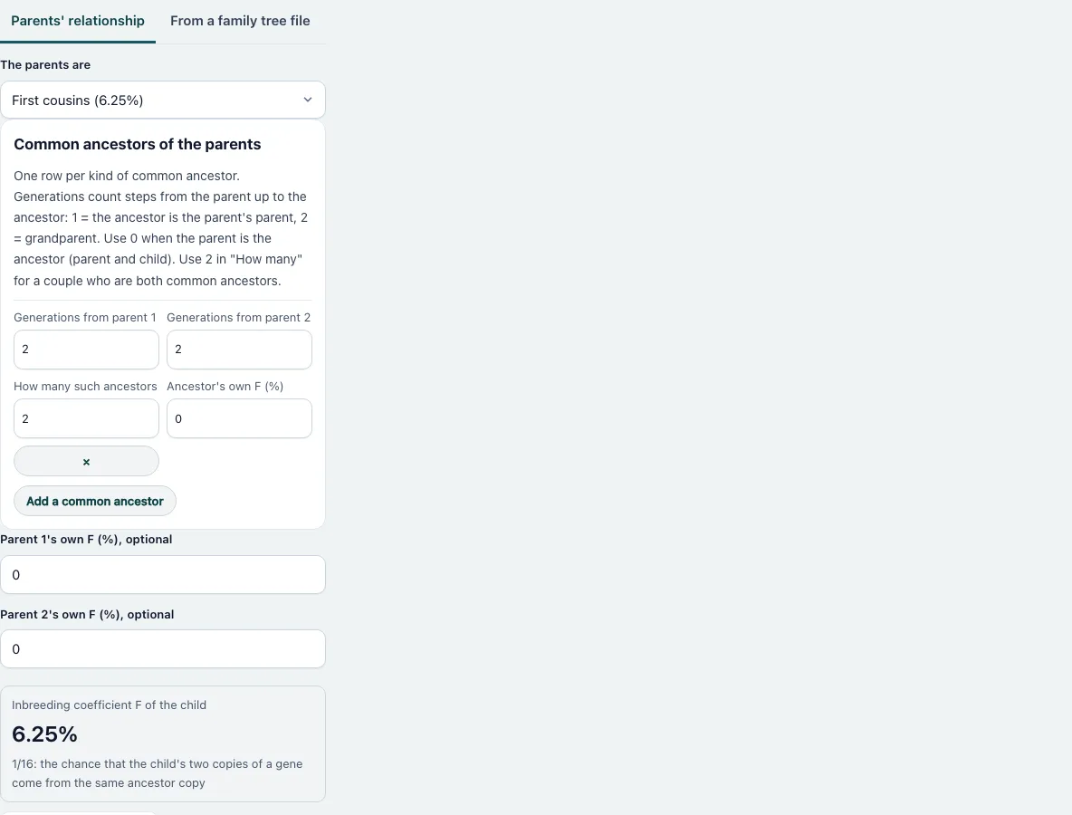
Task: Expand the First cousins (6.25%) dropdown
Action: click(163, 101)
